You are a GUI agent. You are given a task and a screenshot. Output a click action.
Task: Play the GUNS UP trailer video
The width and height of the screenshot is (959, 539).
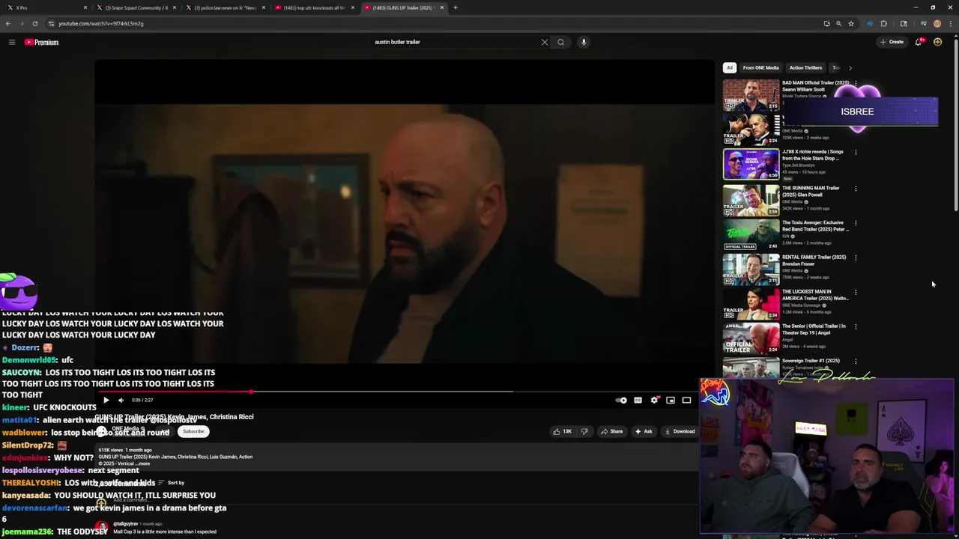click(x=106, y=400)
